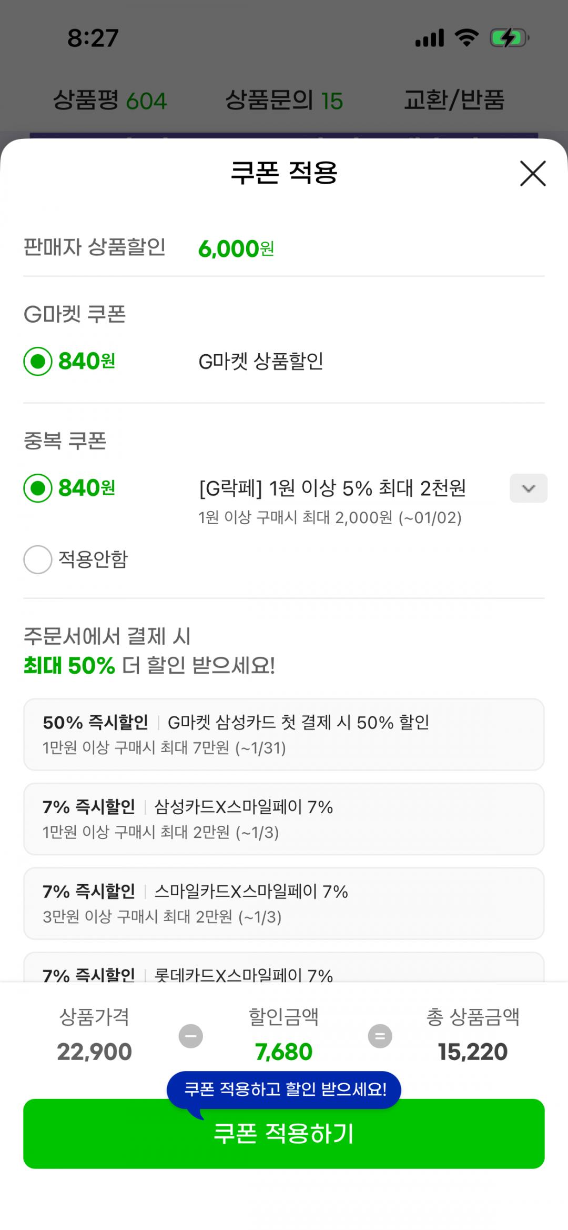Viewport: 568px width, 1230px height.
Task: Tap the equals circle icon beside 총 상품금액
Action: pyautogui.click(x=380, y=1036)
